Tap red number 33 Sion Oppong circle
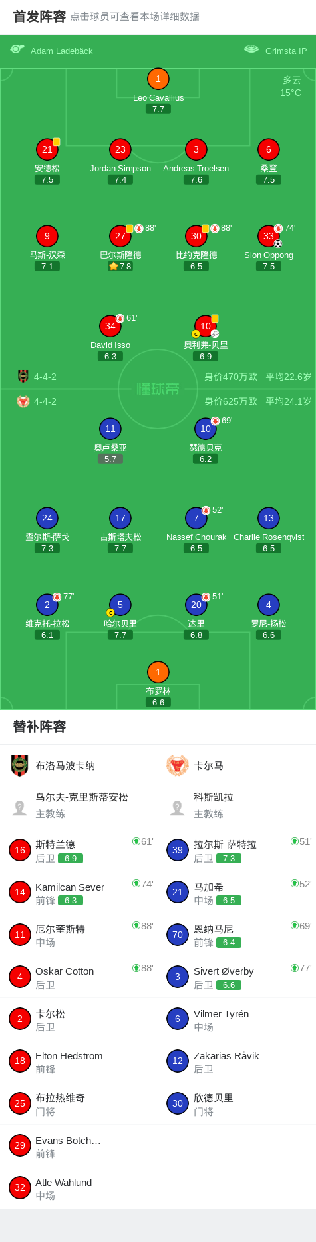Image resolution: width=316 pixels, height=1242 pixels. pos(269,236)
